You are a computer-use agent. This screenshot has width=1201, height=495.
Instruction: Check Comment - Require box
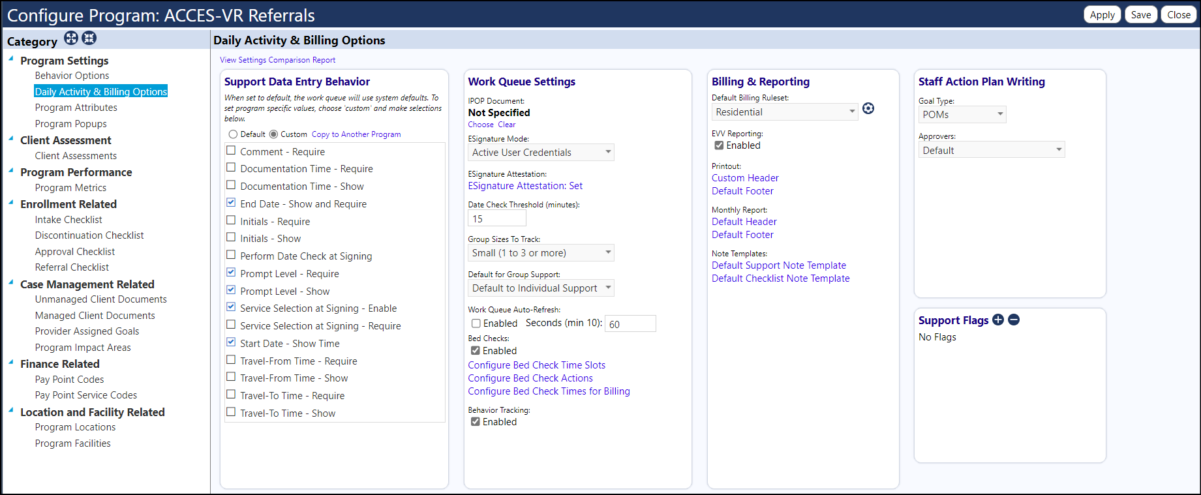click(x=231, y=150)
